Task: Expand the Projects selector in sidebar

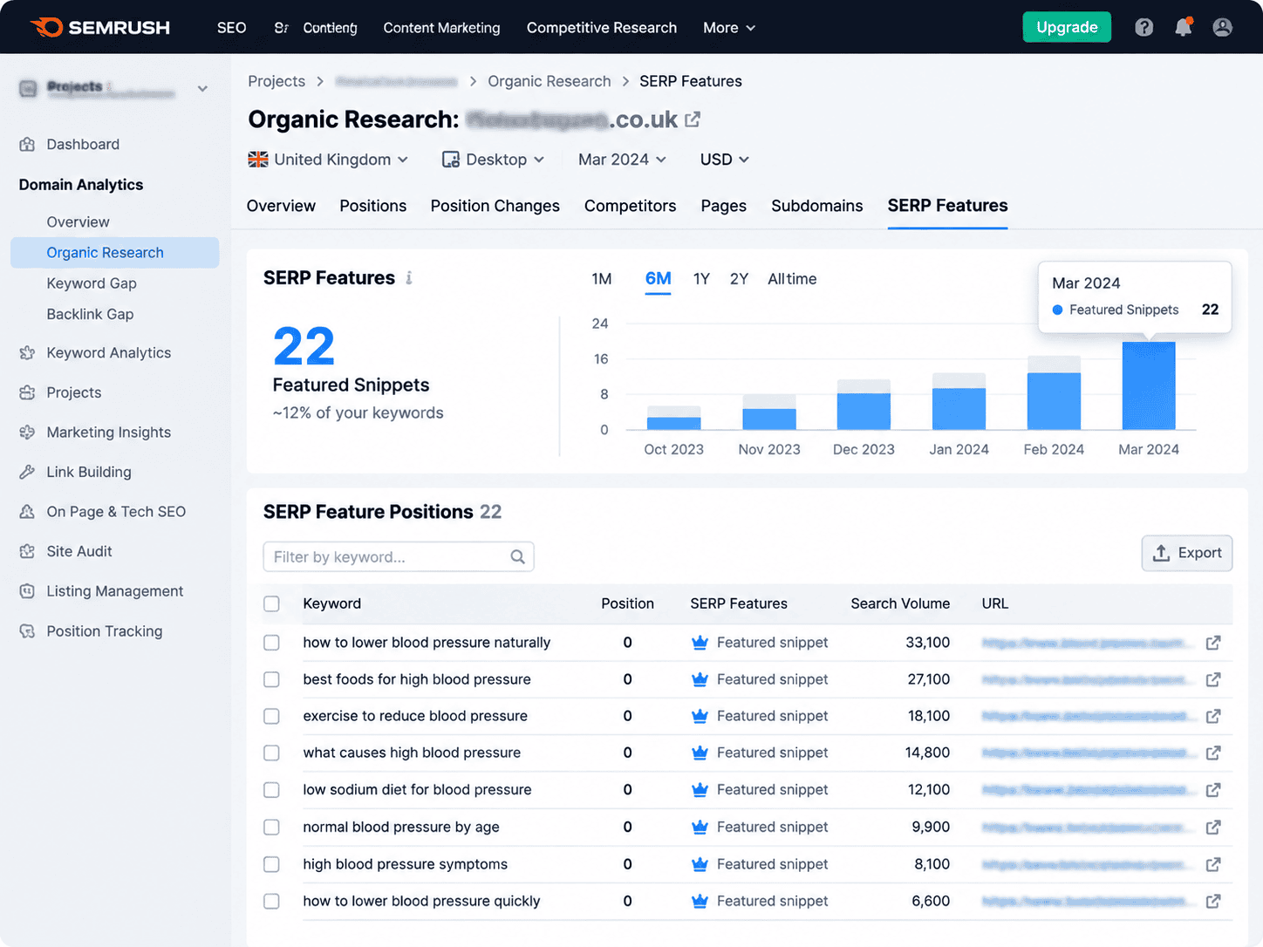Action: coord(114,89)
